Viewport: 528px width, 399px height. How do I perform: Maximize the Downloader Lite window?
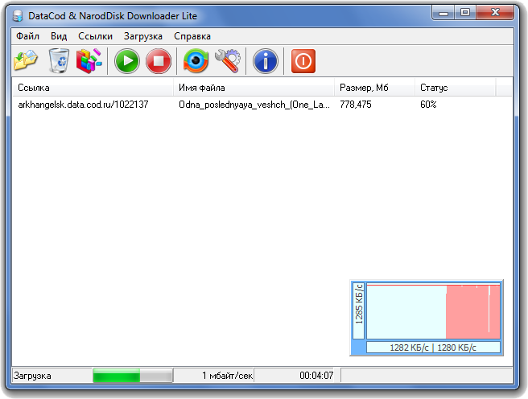point(465,13)
